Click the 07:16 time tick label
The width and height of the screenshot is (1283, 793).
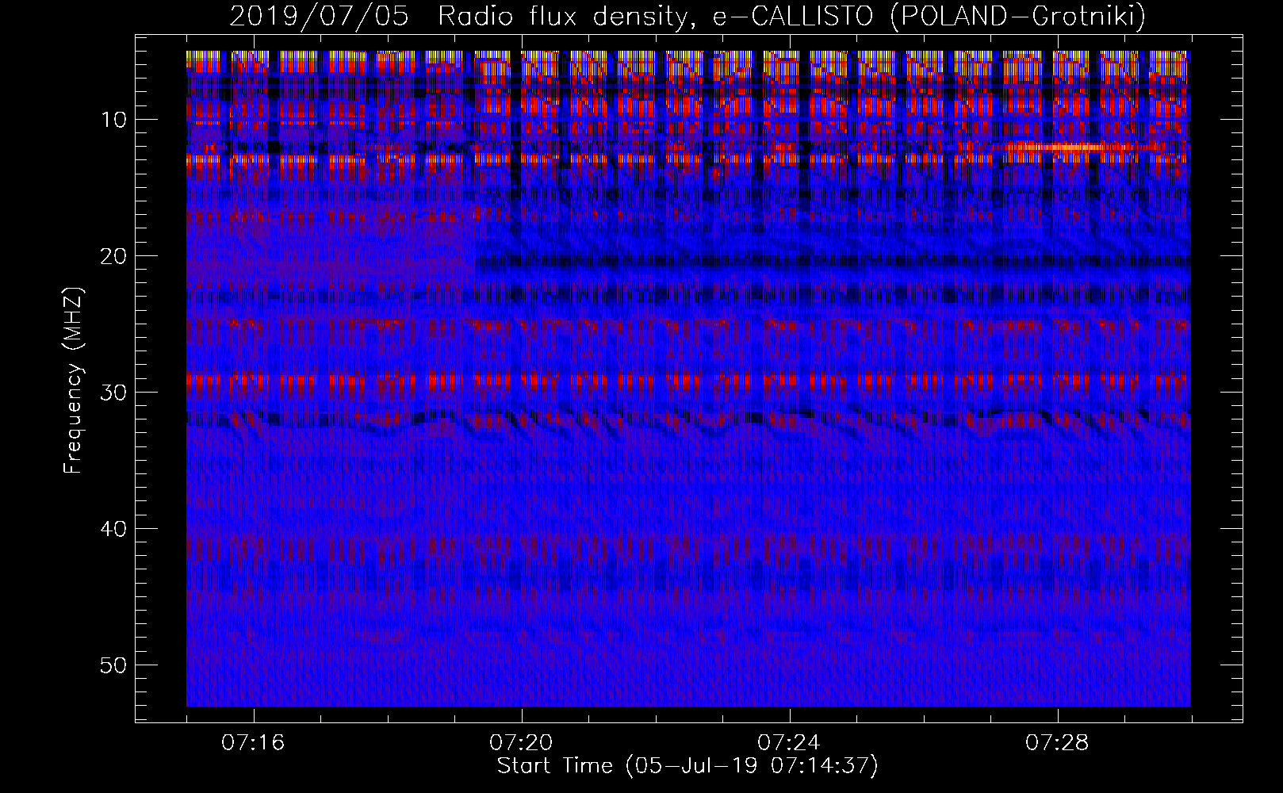(x=254, y=743)
